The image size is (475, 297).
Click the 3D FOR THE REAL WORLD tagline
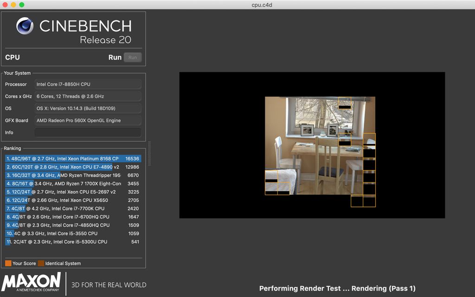pyautogui.click(x=109, y=285)
